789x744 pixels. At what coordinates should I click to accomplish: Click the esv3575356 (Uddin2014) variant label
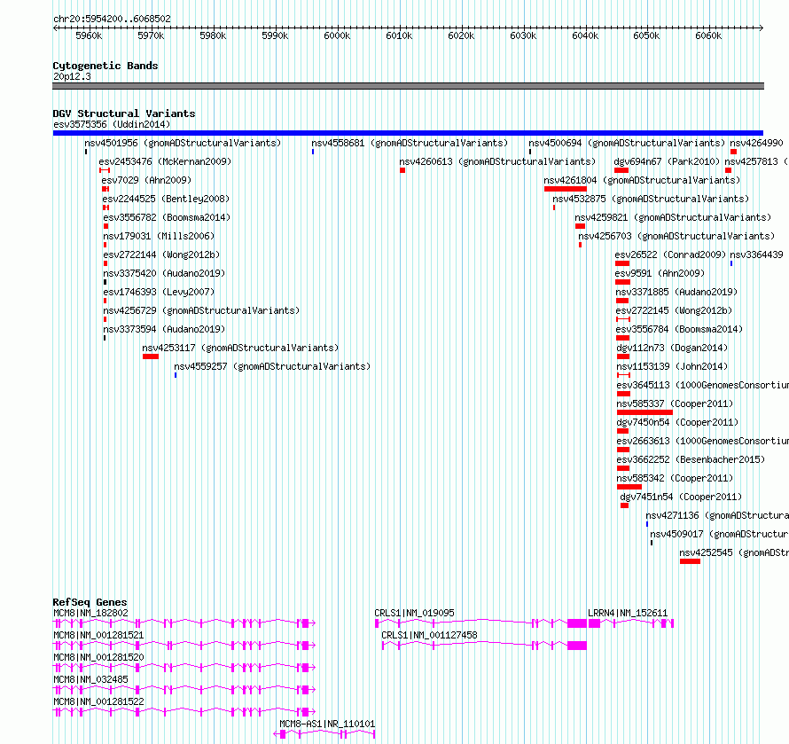pyautogui.click(x=112, y=124)
